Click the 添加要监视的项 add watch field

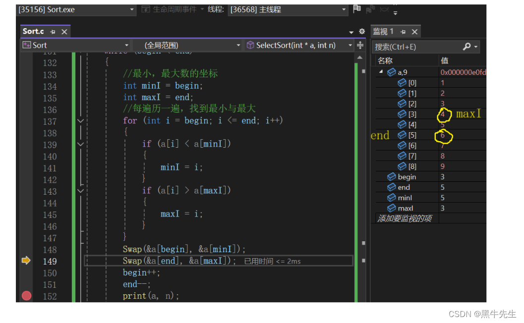click(405, 218)
